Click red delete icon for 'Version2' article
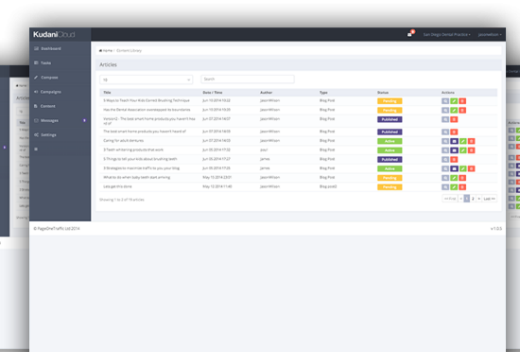Viewport: 520px width, 352px height. tap(454, 119)
